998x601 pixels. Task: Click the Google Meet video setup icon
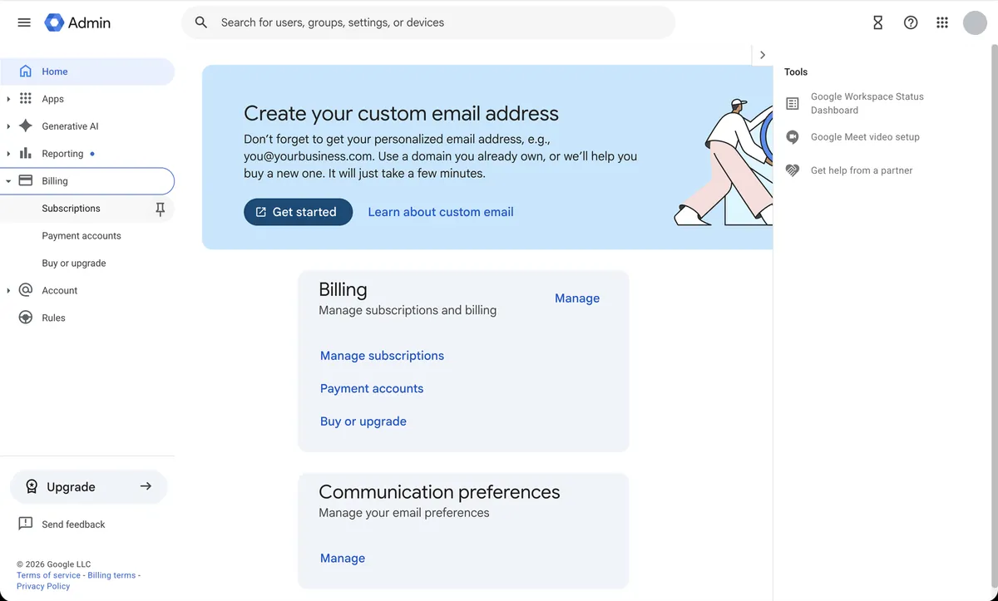pyautogui.click(x=793, y=137)
